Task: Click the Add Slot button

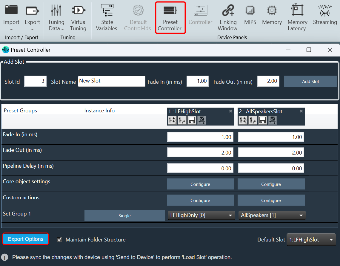Action: [x=310, y=81]
